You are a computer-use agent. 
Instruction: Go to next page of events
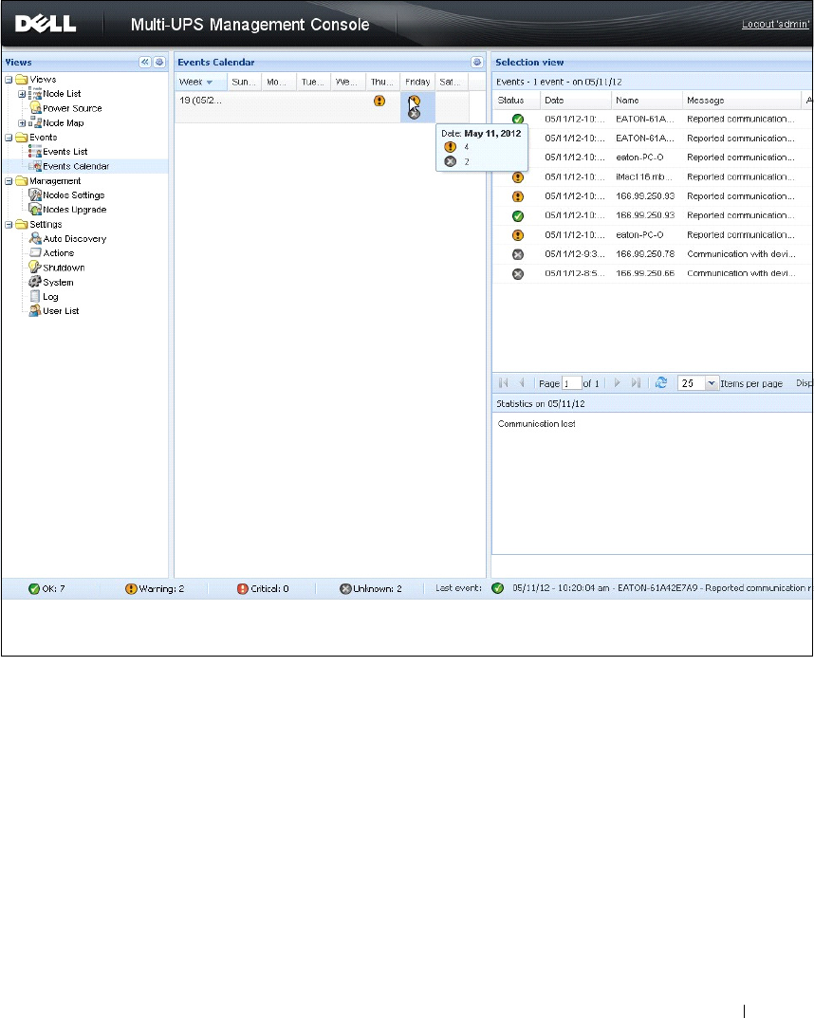(618, 383)
